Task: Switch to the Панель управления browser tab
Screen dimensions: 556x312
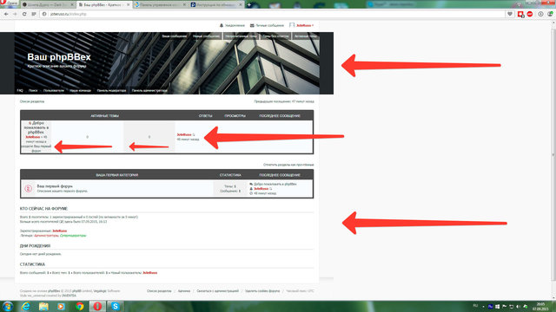Action: pos(160,4)
